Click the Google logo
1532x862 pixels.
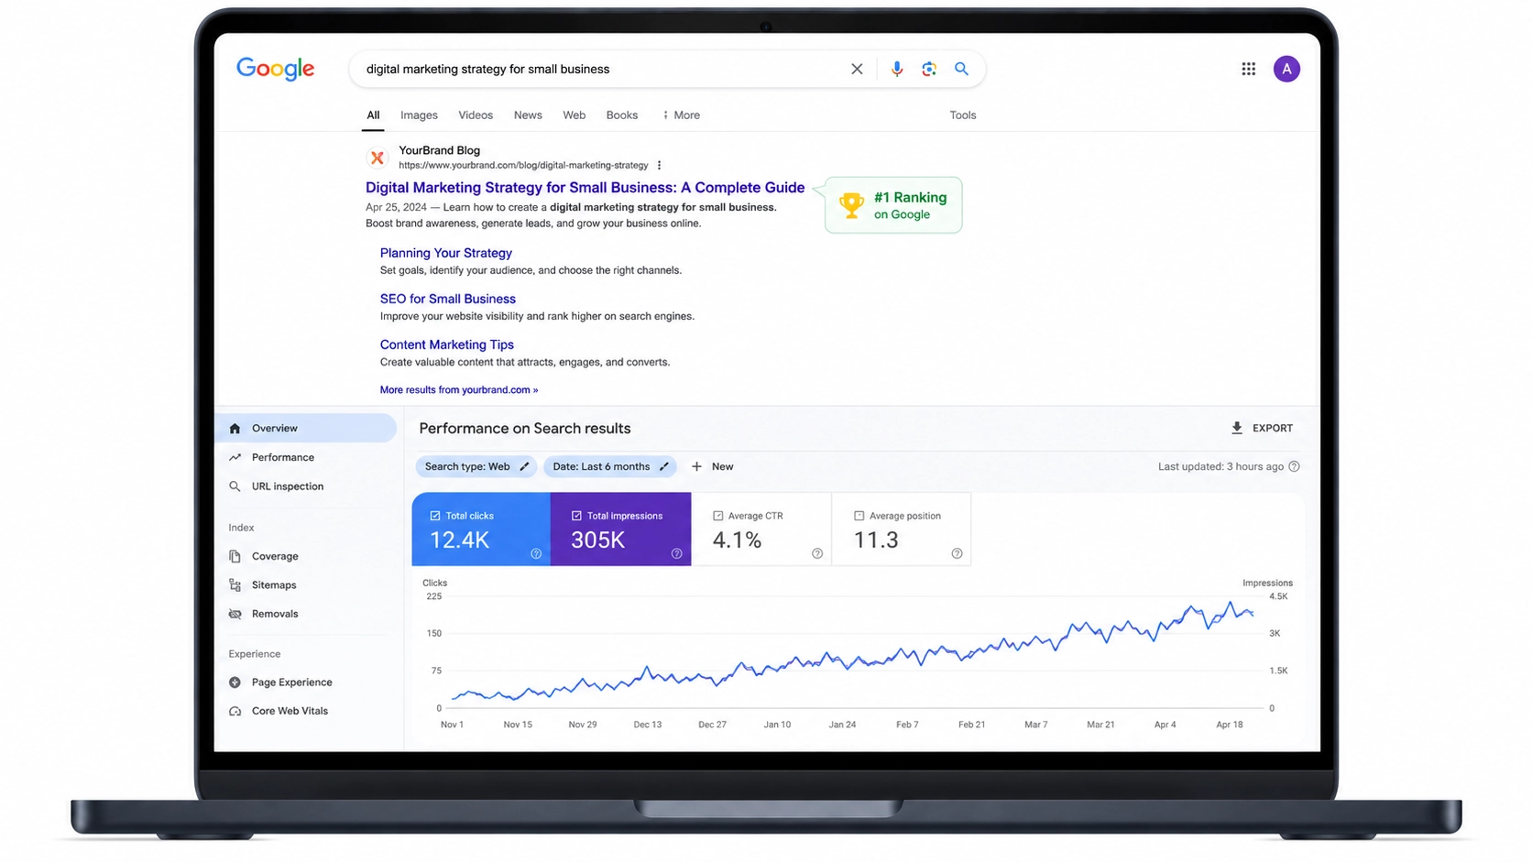(x=275, y=70)
